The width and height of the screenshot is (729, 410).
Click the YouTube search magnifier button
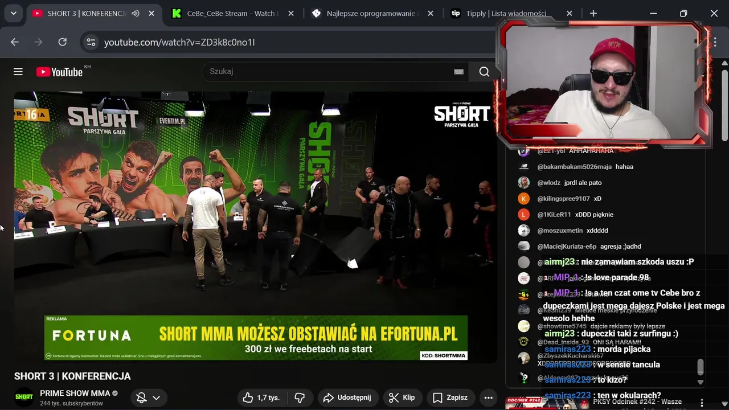click(x=484, y=71)
